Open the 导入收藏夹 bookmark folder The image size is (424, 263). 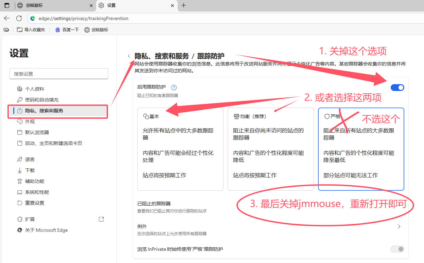click(x=31, y=30)
